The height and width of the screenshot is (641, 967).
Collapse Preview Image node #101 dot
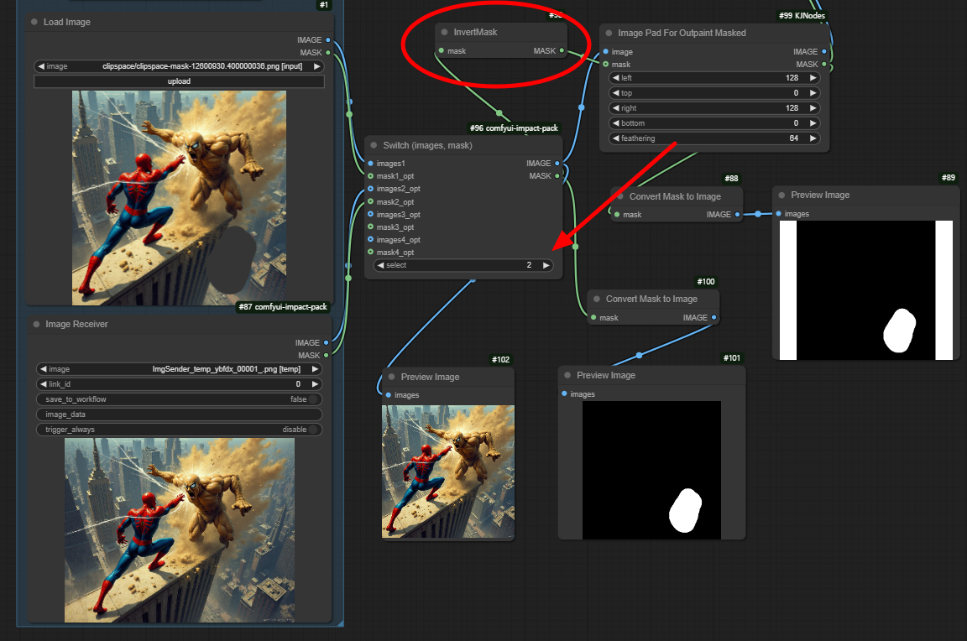tap(567, 375)
